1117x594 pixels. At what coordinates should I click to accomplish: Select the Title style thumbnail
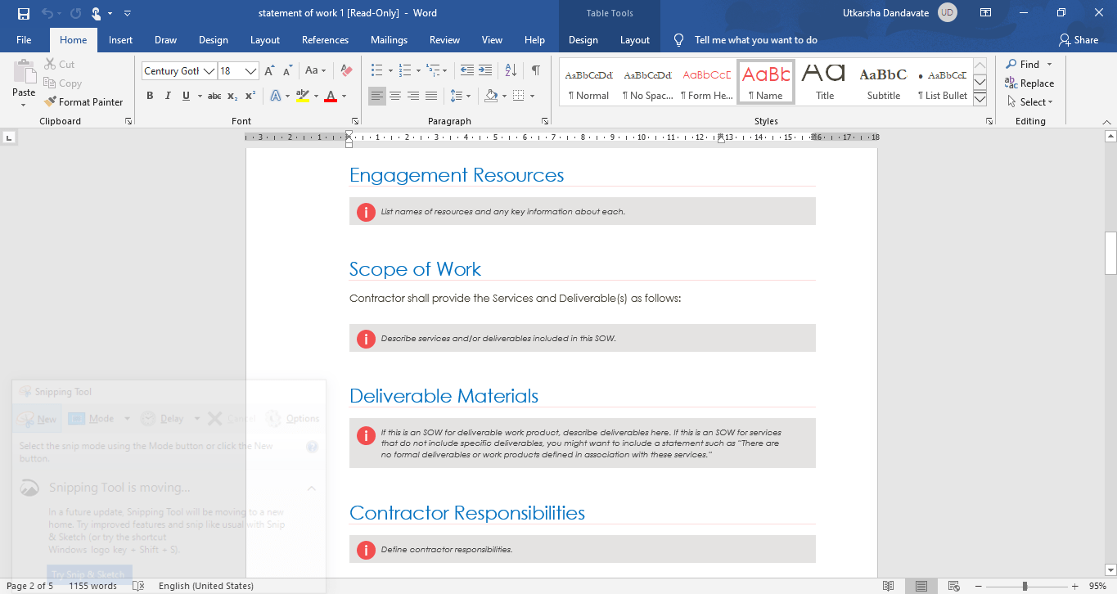point(824,82)
